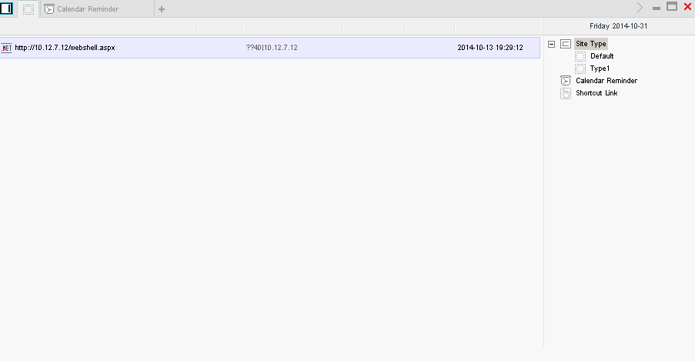
Task: Open Shortcut Link from tree
Action: pyautogui.click(x=596, y=93)
